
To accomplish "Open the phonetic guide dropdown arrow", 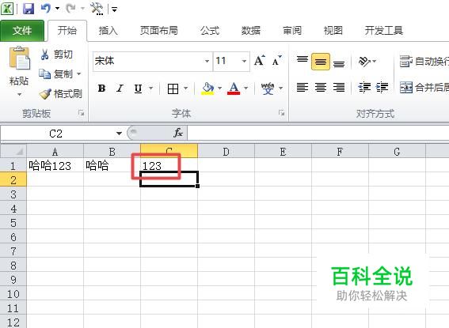I will click(280, 89).
